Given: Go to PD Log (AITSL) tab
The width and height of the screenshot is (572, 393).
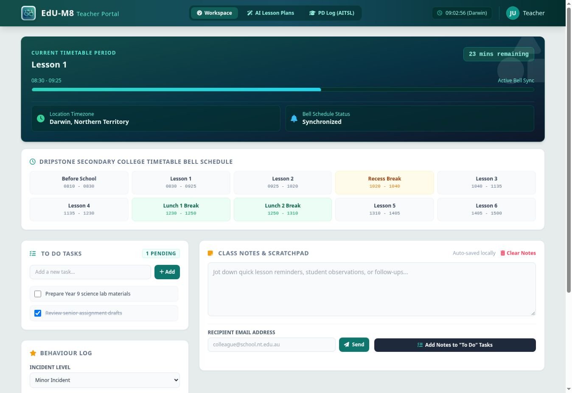Looking at the screenshot, I should (x=332, y=13).
